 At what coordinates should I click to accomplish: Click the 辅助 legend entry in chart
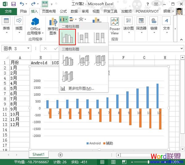pos(108,143)
